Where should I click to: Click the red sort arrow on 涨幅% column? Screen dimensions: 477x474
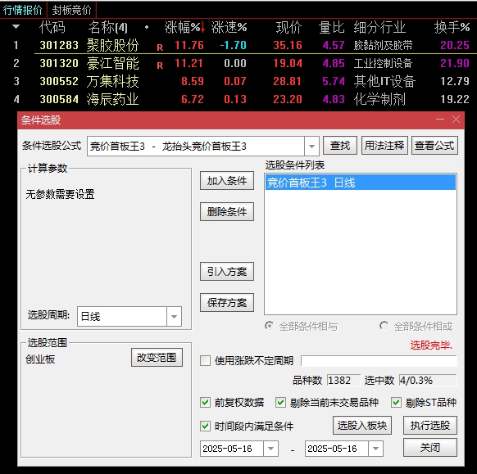202,28
